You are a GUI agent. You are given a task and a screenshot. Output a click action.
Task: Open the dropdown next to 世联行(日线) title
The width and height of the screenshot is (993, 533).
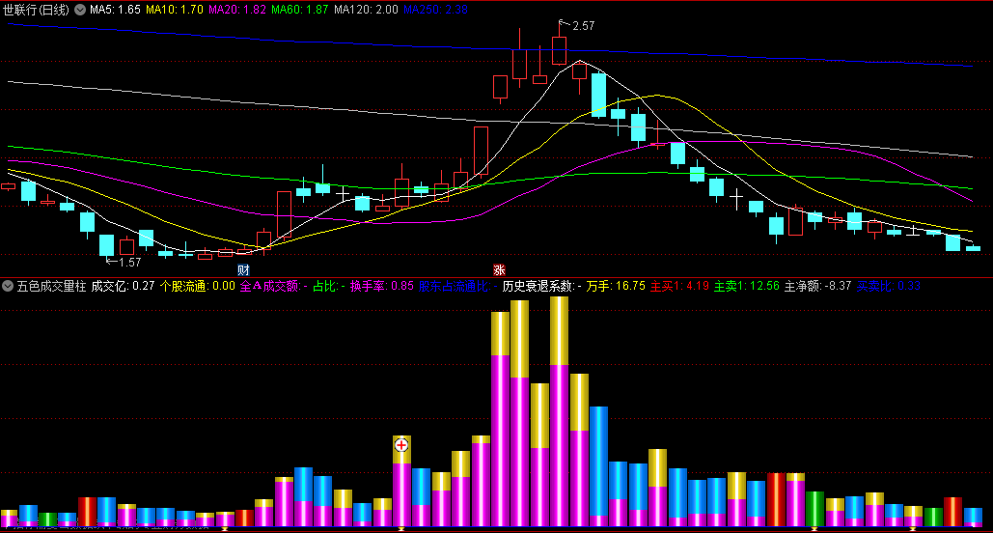[80, 10]
